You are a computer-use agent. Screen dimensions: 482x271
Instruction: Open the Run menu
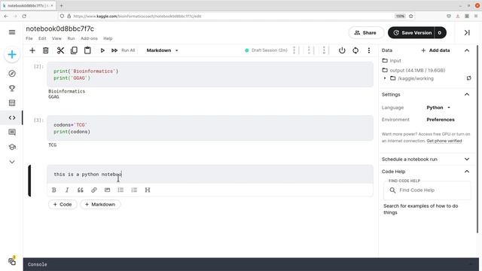71,38
